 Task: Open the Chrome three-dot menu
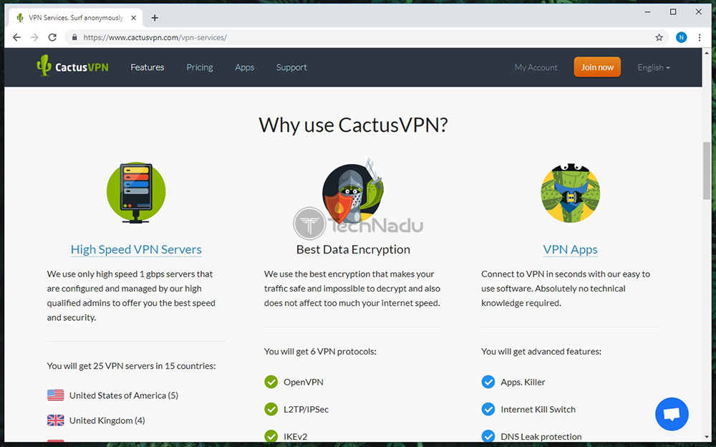click(x=700, y=37)
